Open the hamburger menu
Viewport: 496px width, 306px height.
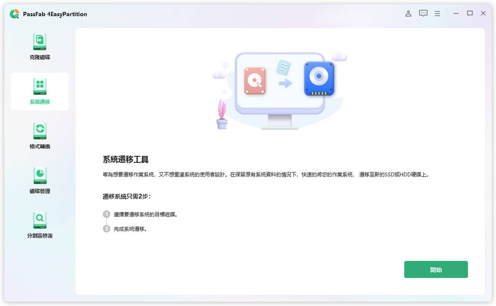(x=437, y=13)
